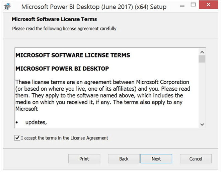The image size is (221, 172).
Task: Click the 'I accept the terms in the License Agreement' label
Action: (x=65, y=138)
